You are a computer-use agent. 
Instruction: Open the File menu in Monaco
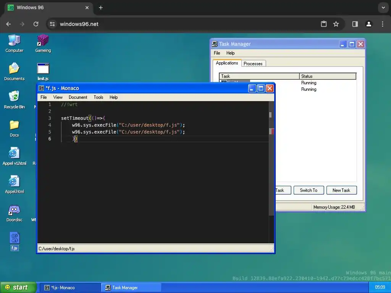coord(44,97)
